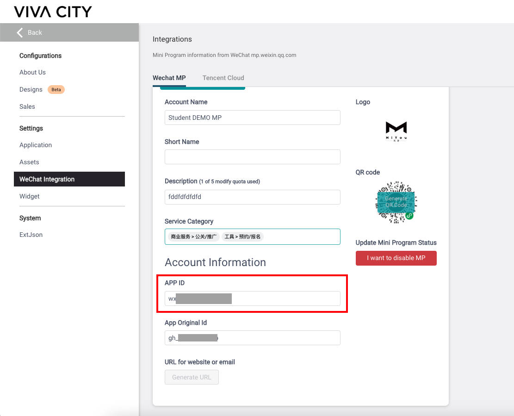Click the VIVA CITY logo
514x416 pixels.
click(53, 12)
